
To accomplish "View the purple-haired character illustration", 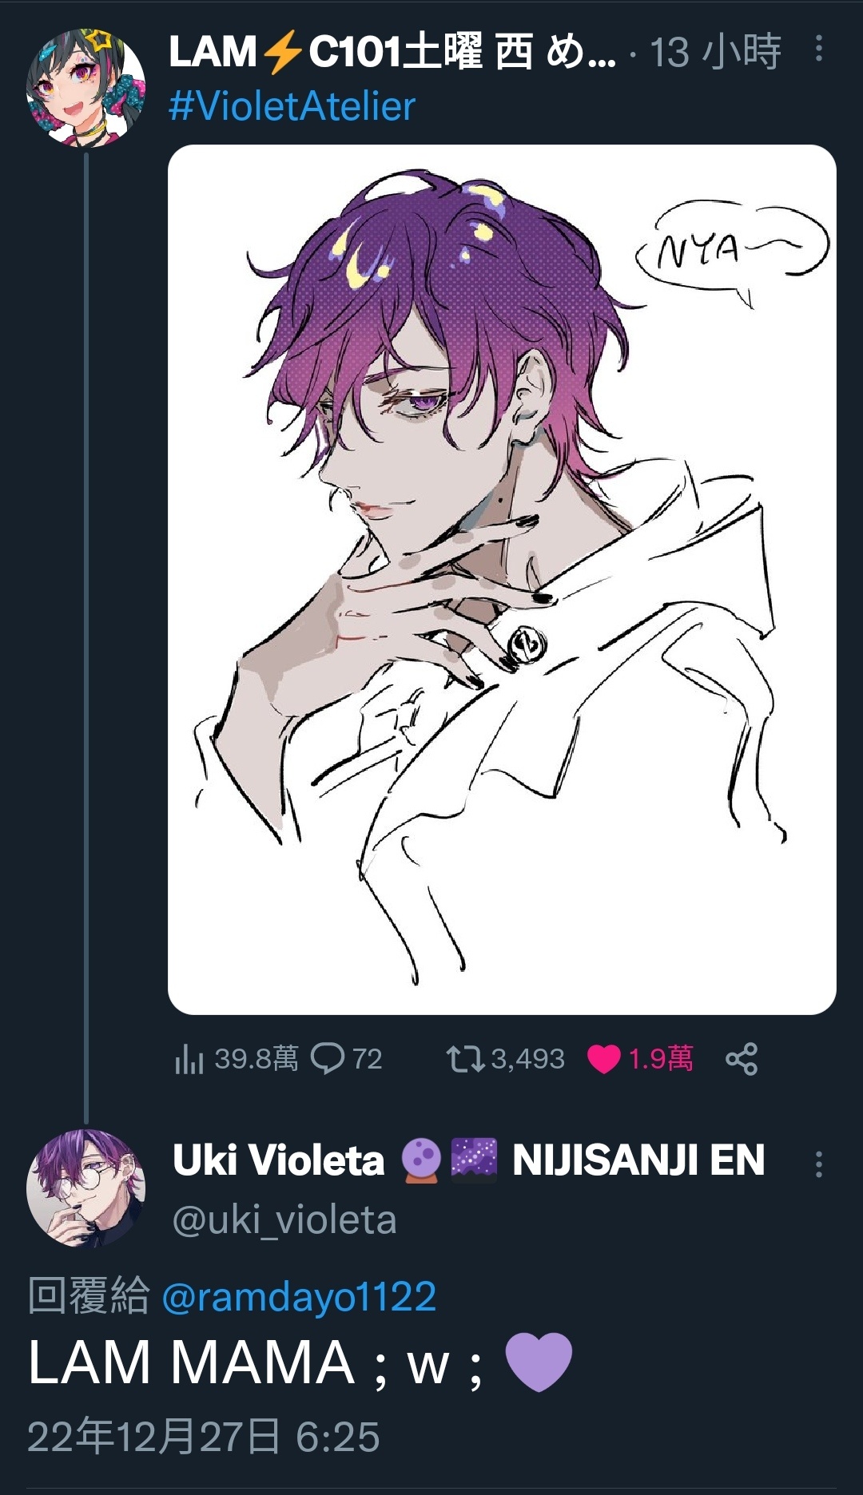I will click(502, 580).
